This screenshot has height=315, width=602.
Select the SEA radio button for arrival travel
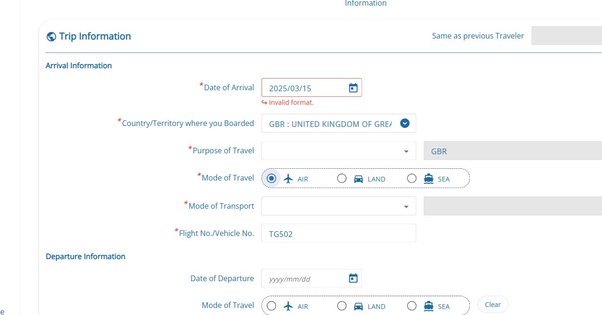coord(412,178)
